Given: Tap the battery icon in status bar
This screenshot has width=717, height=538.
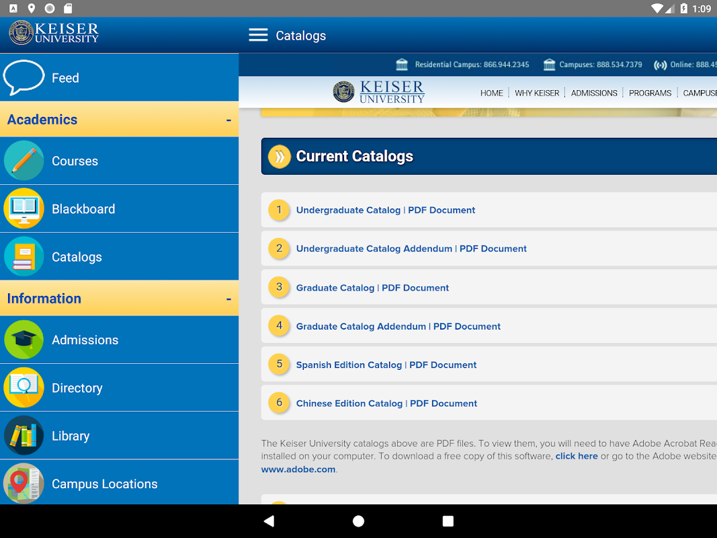Looking at the screenshot, I should pos(683,8).
